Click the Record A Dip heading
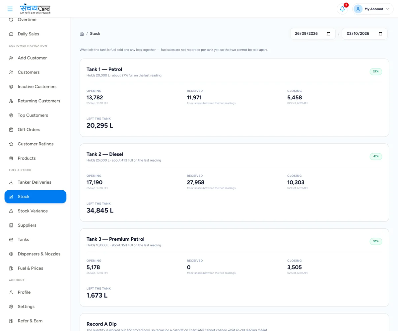The image size is (398, 331). pyautogui.click(x=101, y=324)
